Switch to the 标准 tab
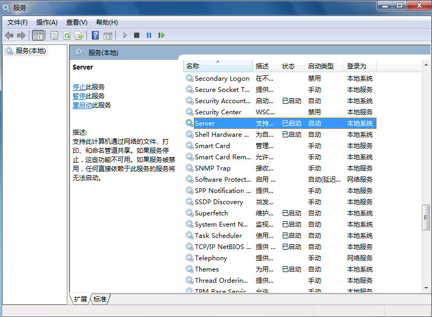The height and width of the screenshot is (317, 432). click(x=100, y=299)
